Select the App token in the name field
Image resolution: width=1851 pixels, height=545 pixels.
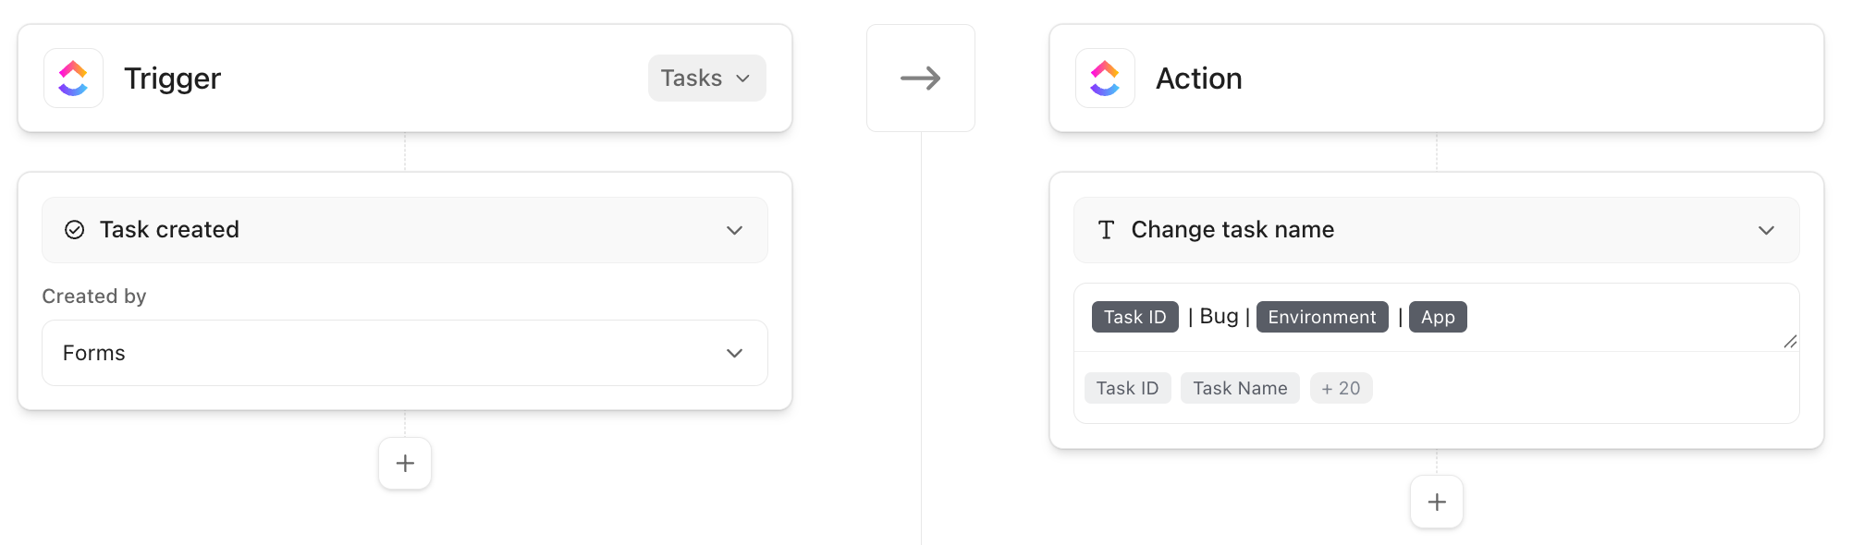pyautogui.click(x=1438, y=317)
